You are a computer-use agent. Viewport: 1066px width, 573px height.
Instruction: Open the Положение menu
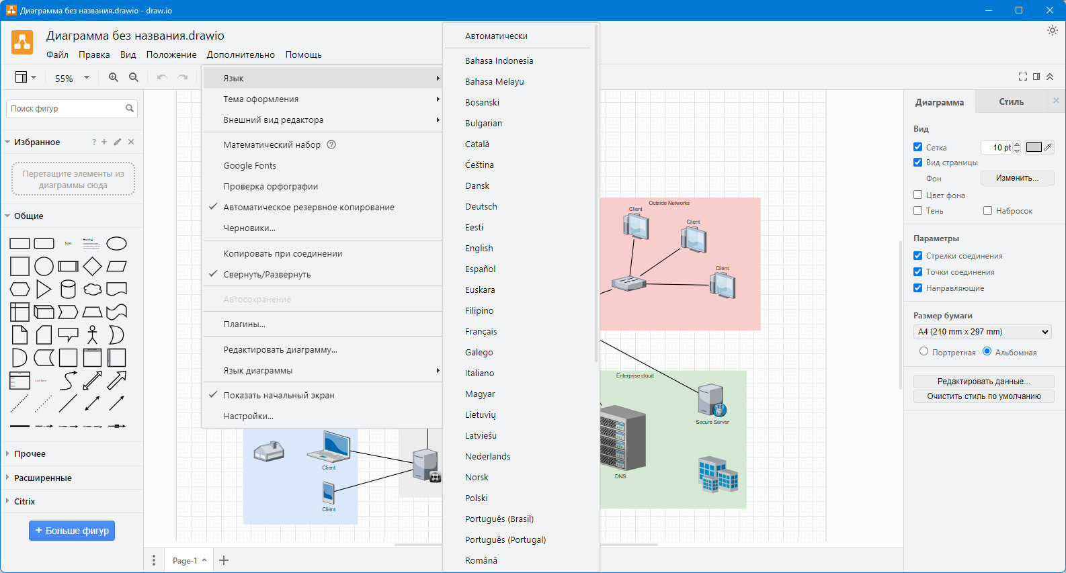171,54
